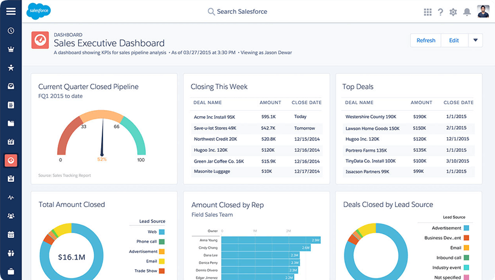The width and height of the screenshot is (495, 280).
Task: Sort Closing This Week by Amount column
Action: (270, 102)
